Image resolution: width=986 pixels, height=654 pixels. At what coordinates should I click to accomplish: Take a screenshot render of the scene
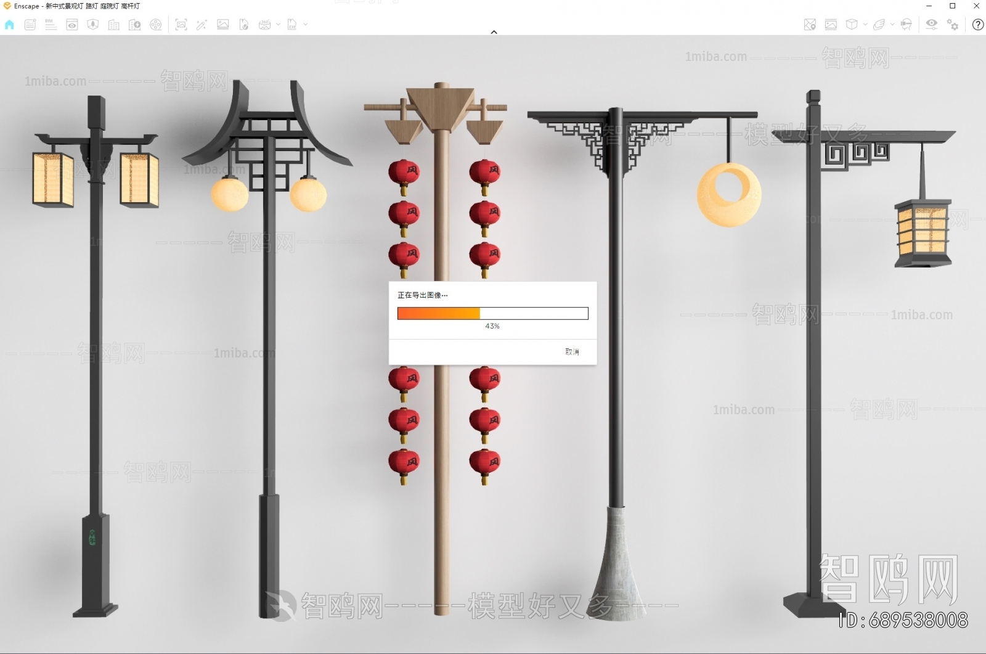pos(181,25)
